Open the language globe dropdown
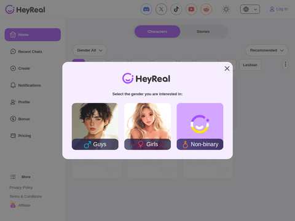This screenshot has width=295, height=221. click(250, 9)
